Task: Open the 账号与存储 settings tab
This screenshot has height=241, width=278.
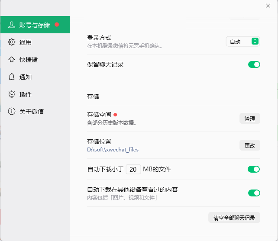Action: click(35, 25)
